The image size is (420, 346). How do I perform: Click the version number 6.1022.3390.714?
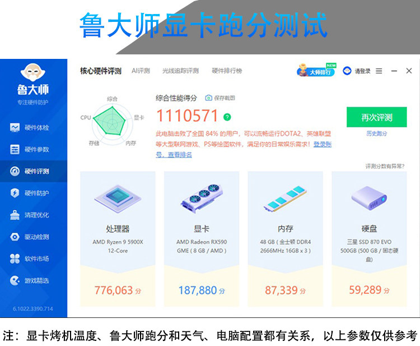33,309
